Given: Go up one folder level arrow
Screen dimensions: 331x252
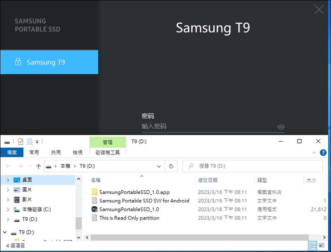Looking at the screenshot, I should (x=39, y=166).
